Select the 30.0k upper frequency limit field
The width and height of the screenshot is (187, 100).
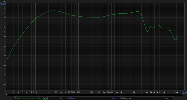pyautogui.click(x=184, y=92)
